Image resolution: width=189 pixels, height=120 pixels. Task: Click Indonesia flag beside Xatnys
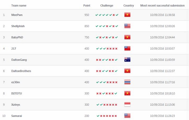click(127, 104)
